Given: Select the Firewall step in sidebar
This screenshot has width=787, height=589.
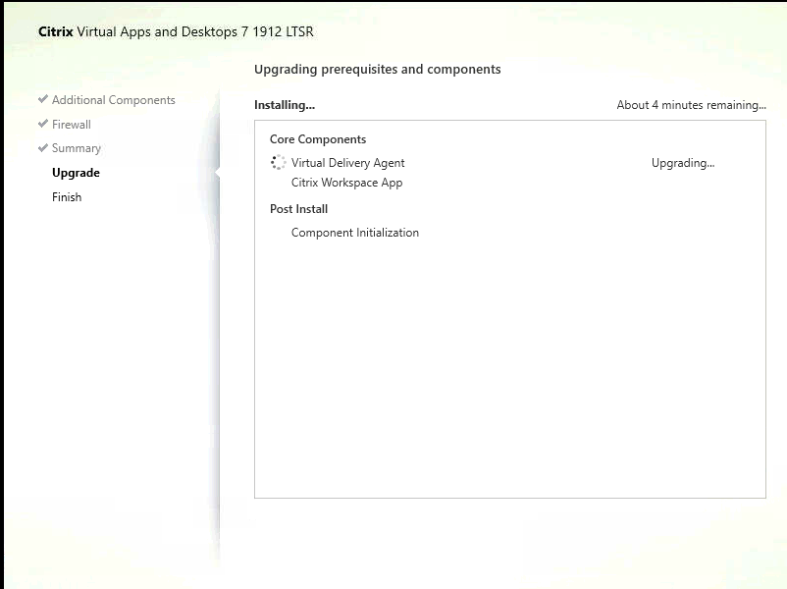Looking at the screenshot, I should tap(72, 124).
